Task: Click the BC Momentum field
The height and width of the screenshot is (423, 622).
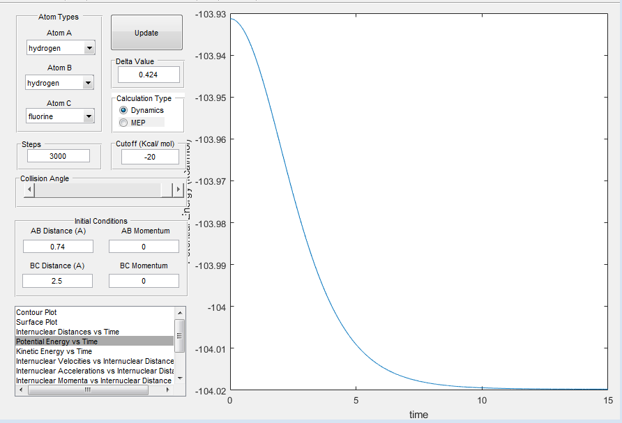Action: coord(144,281)
